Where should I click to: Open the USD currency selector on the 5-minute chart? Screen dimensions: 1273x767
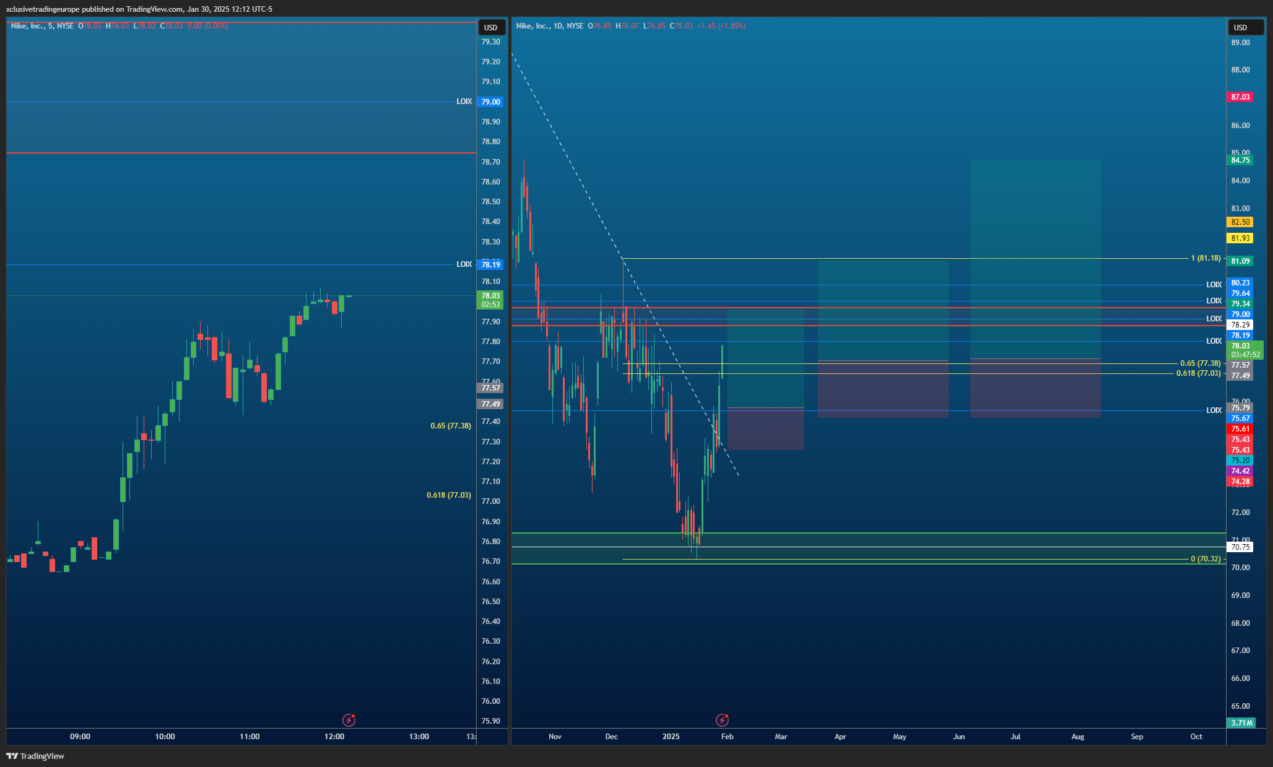(x=491, y=27)
